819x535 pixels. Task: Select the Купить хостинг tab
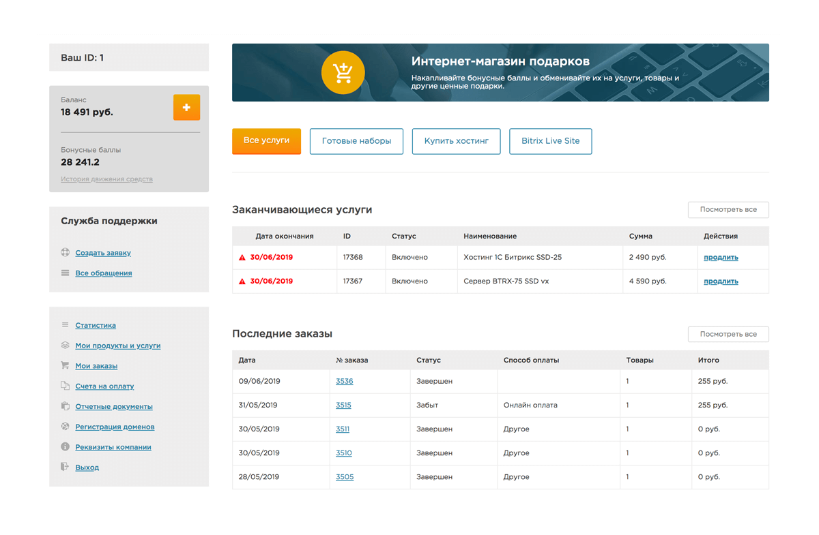(456, 141)
